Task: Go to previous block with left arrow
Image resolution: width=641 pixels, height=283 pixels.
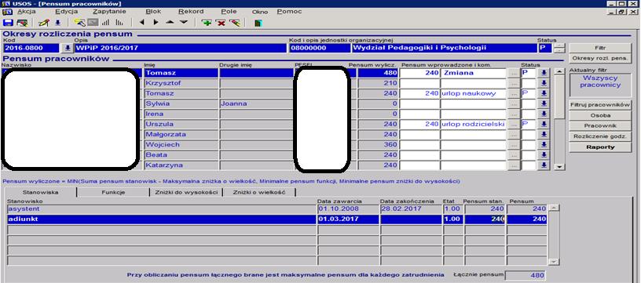Action: pyautogui.click(x=142, y=23)
